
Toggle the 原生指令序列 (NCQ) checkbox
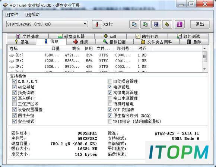click(x=110, y=116)
